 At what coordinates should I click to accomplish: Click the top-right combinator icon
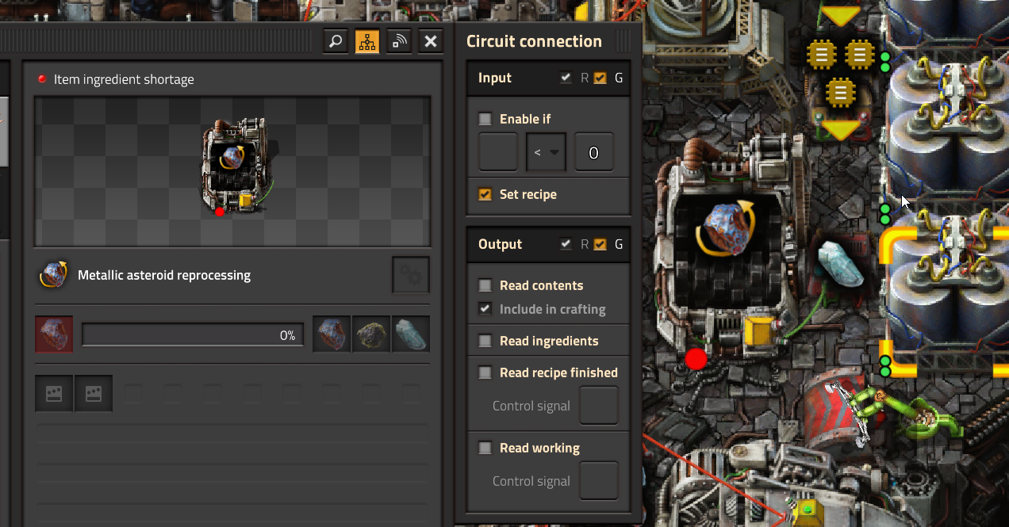(860, 55)
